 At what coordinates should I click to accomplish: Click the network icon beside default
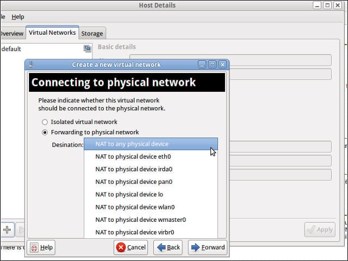[88, 48]
